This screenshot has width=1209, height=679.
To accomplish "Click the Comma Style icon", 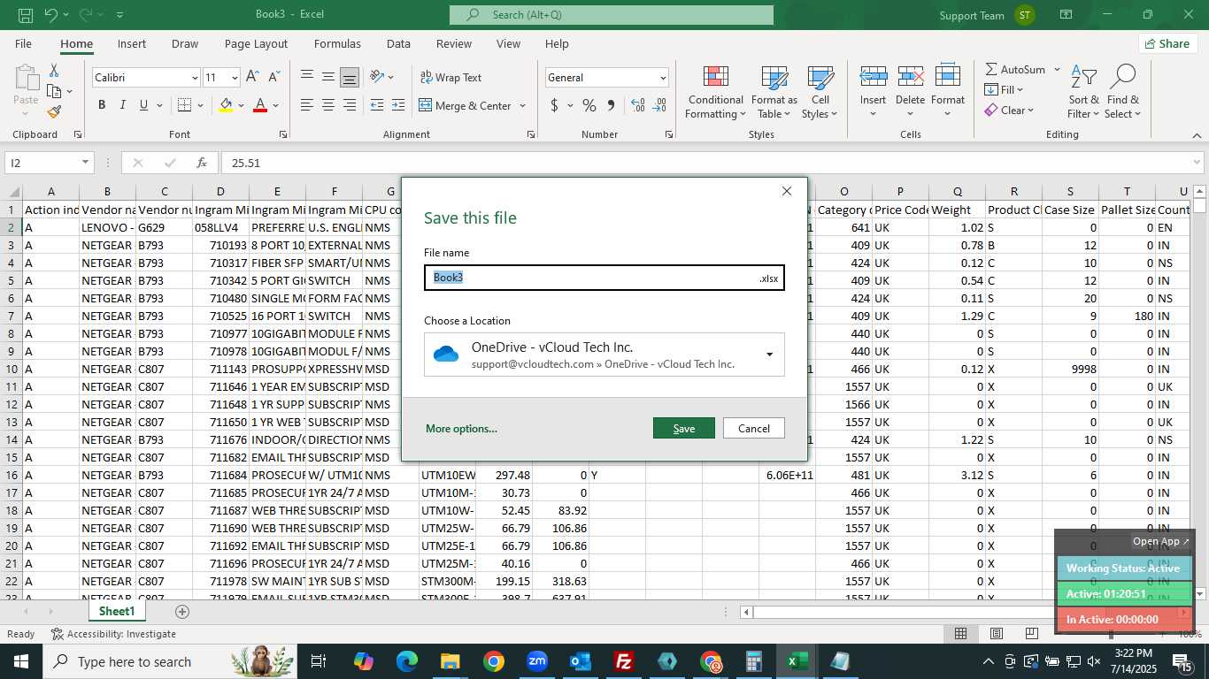I will (x=611, y=105).
